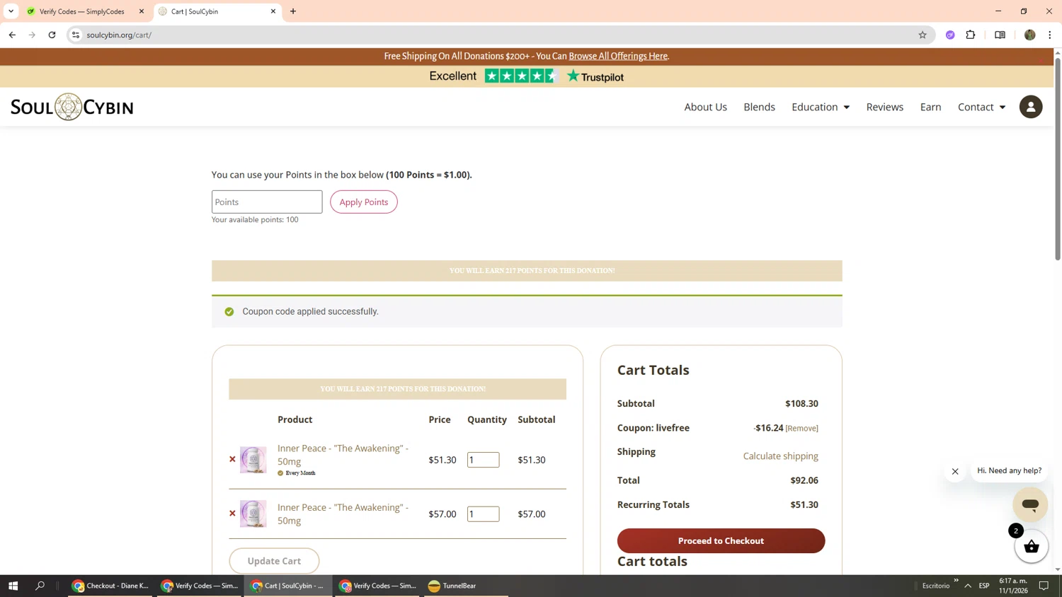Open the tab search dropdown arrow
Image resolution: width=1062 pixels, height=597 pixels.
(11, 11)
